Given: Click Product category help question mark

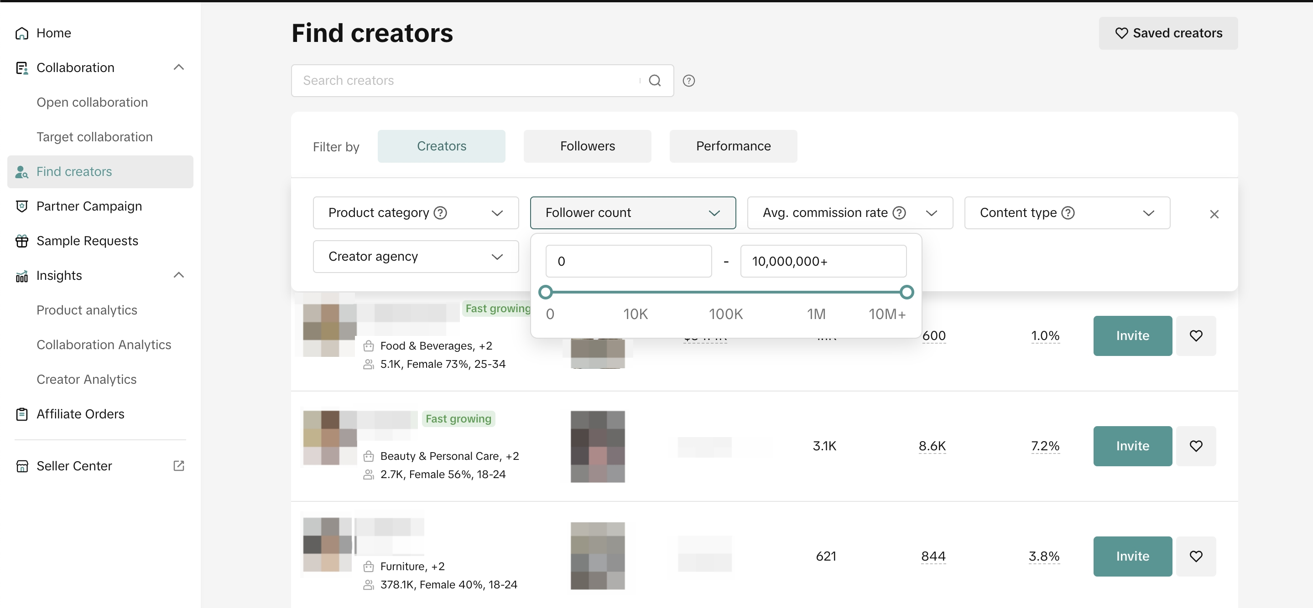Looking at the screenshot, I should [x=440, y=213].
